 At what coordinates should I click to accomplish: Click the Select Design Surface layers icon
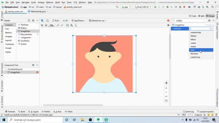tap(42, 20)
